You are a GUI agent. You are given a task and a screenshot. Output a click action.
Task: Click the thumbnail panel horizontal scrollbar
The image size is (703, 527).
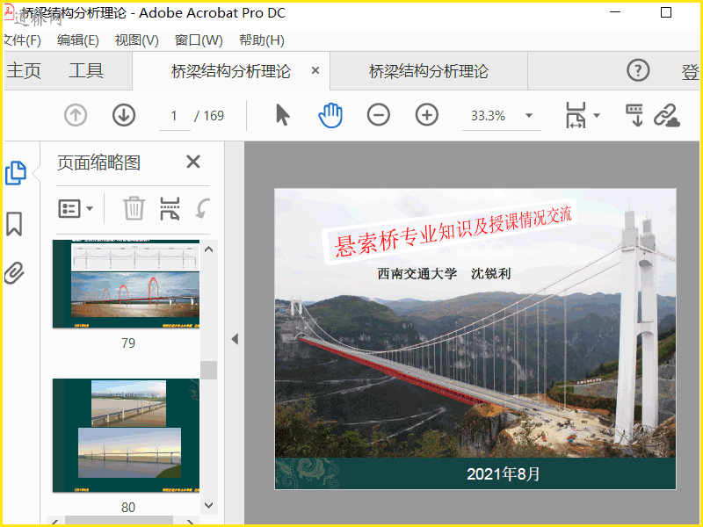(x=120, y=520)
